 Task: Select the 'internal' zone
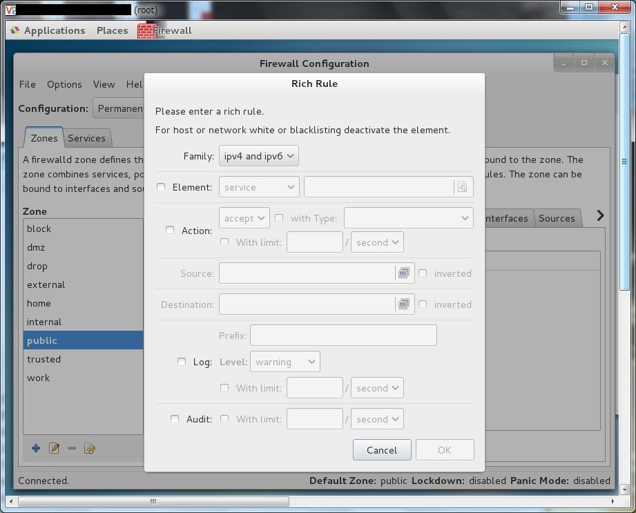(x=83, y=322)
